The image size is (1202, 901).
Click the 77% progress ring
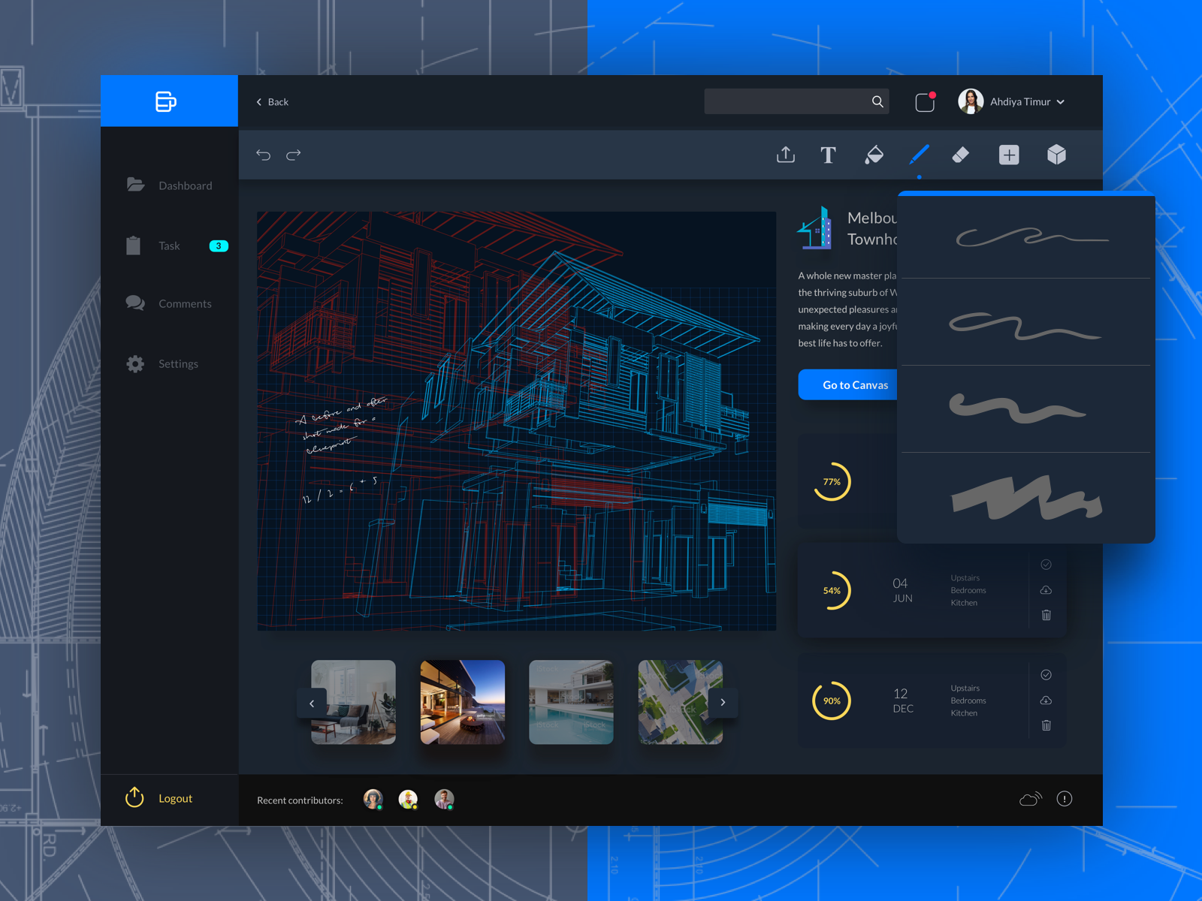point(832,481)
